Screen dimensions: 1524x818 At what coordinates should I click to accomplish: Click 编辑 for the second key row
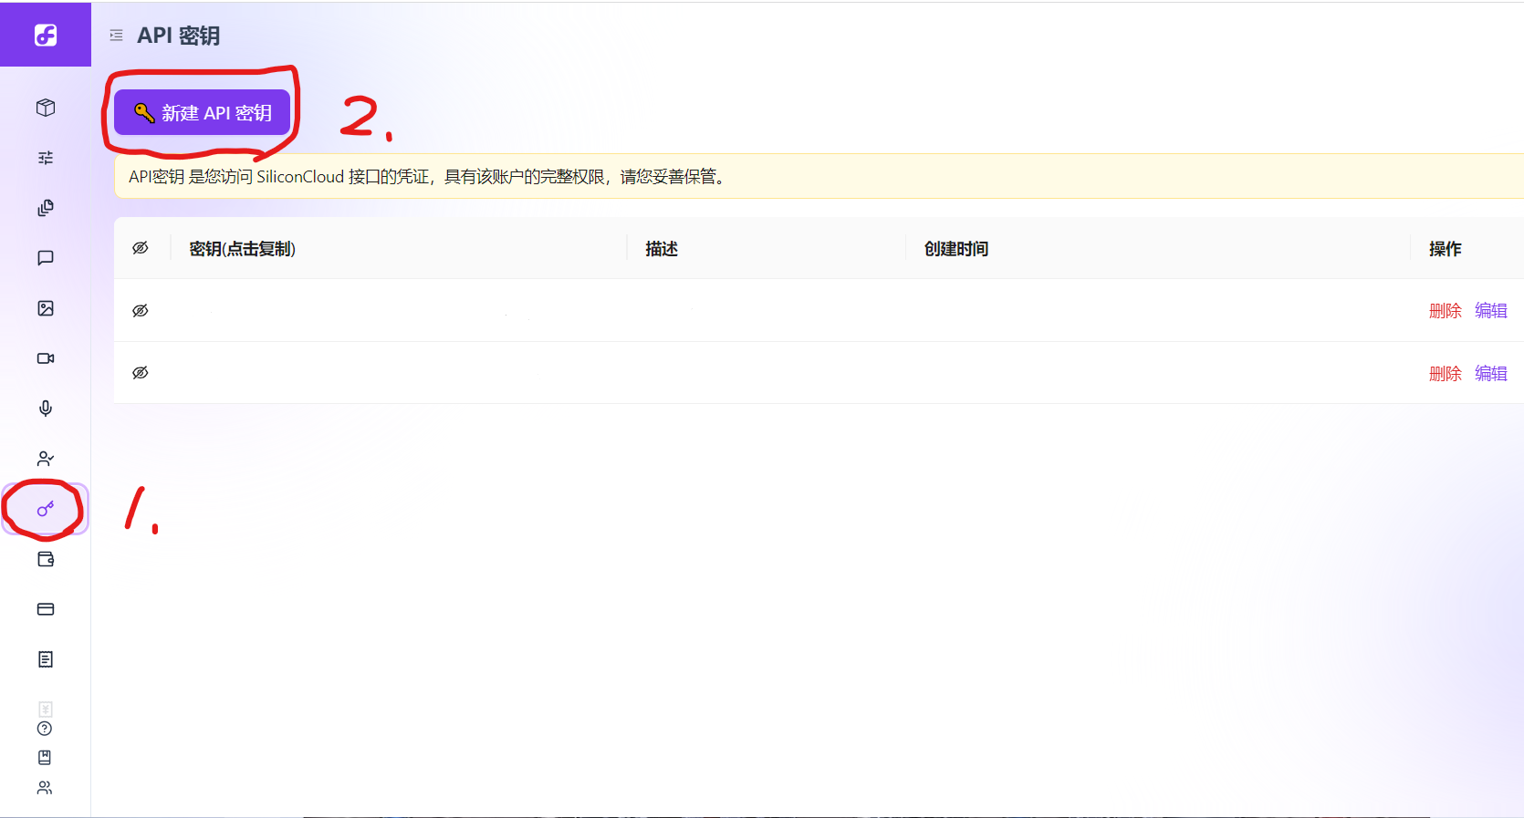[x=1491, y=374]
